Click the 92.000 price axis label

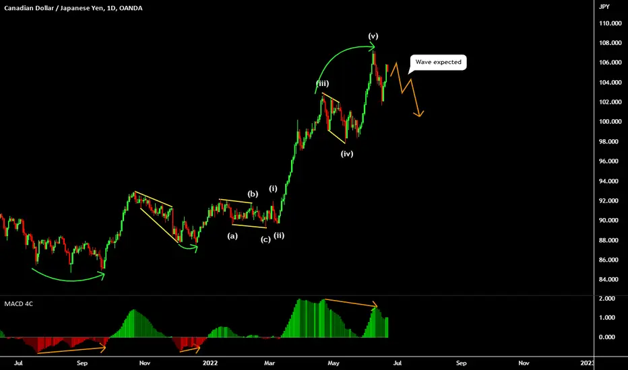point(610,200)
